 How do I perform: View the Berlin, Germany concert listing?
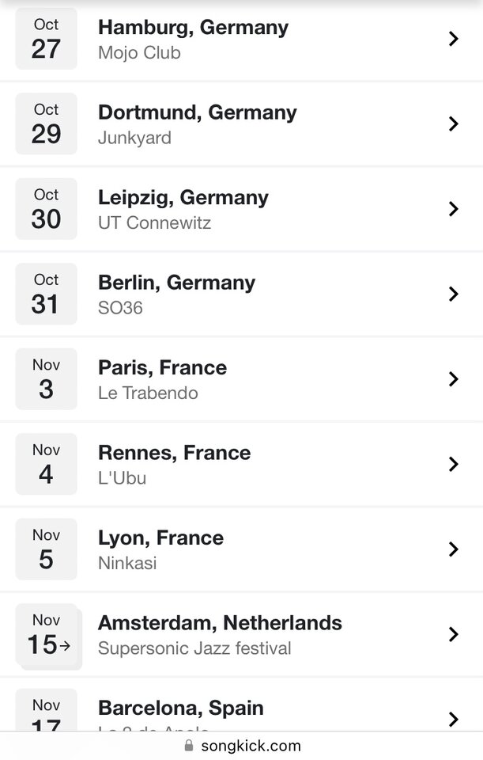click(x=176, y=283)
